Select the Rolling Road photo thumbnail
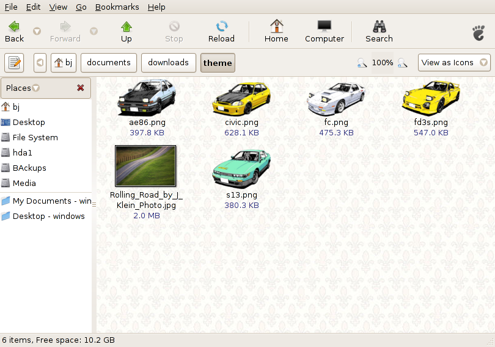This screenshot has width=495, height=347. coord(145,166)
